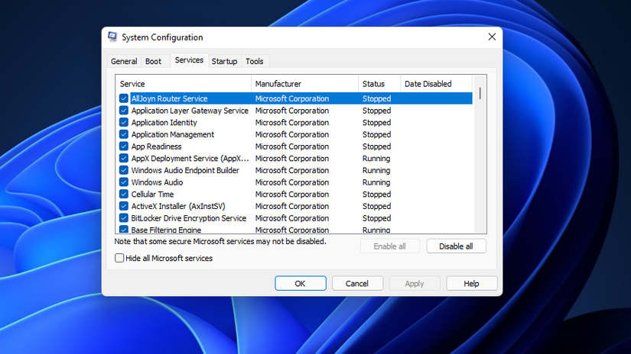Close the System Configuration dialog
Image resolution: width=631 pixels, height=354 pixels.
pos(491,37)
